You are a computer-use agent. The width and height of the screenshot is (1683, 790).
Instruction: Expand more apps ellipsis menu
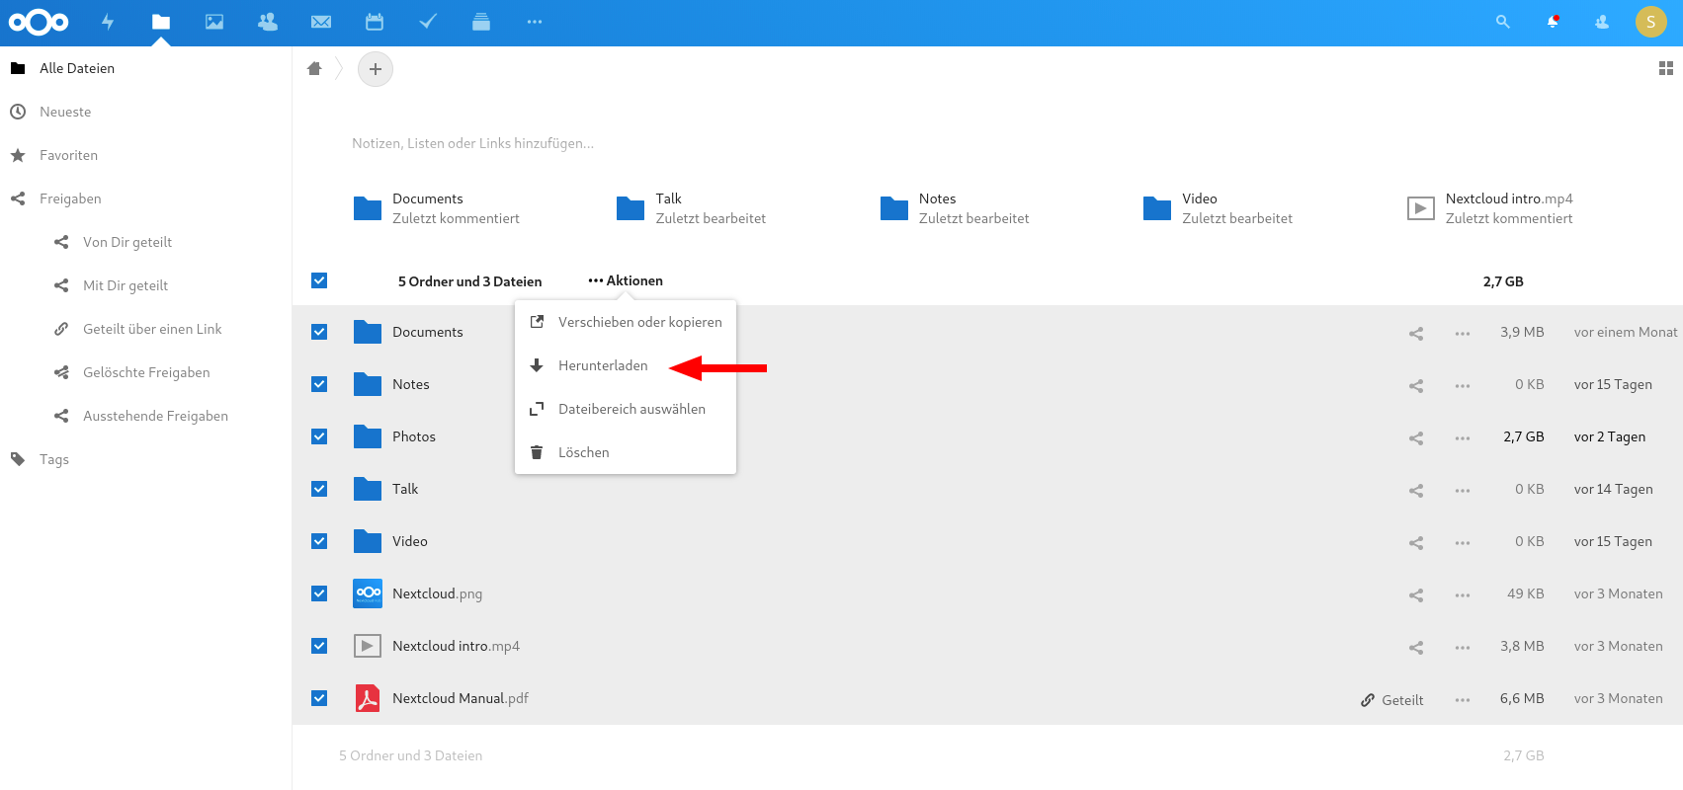click(x=535, y=22)
